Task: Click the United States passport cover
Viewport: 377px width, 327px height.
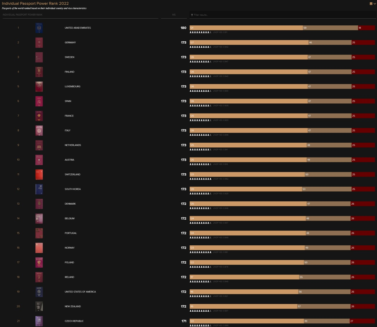Action: coord(39,292)
